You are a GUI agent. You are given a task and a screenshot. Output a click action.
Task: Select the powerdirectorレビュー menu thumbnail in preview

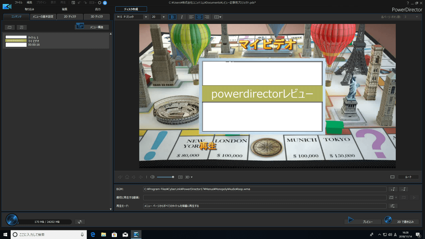[262, 96]
